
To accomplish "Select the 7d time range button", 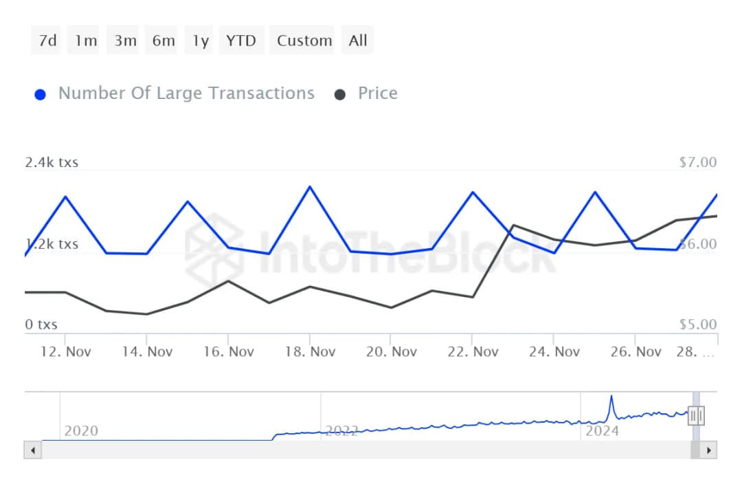I will 47,41.
